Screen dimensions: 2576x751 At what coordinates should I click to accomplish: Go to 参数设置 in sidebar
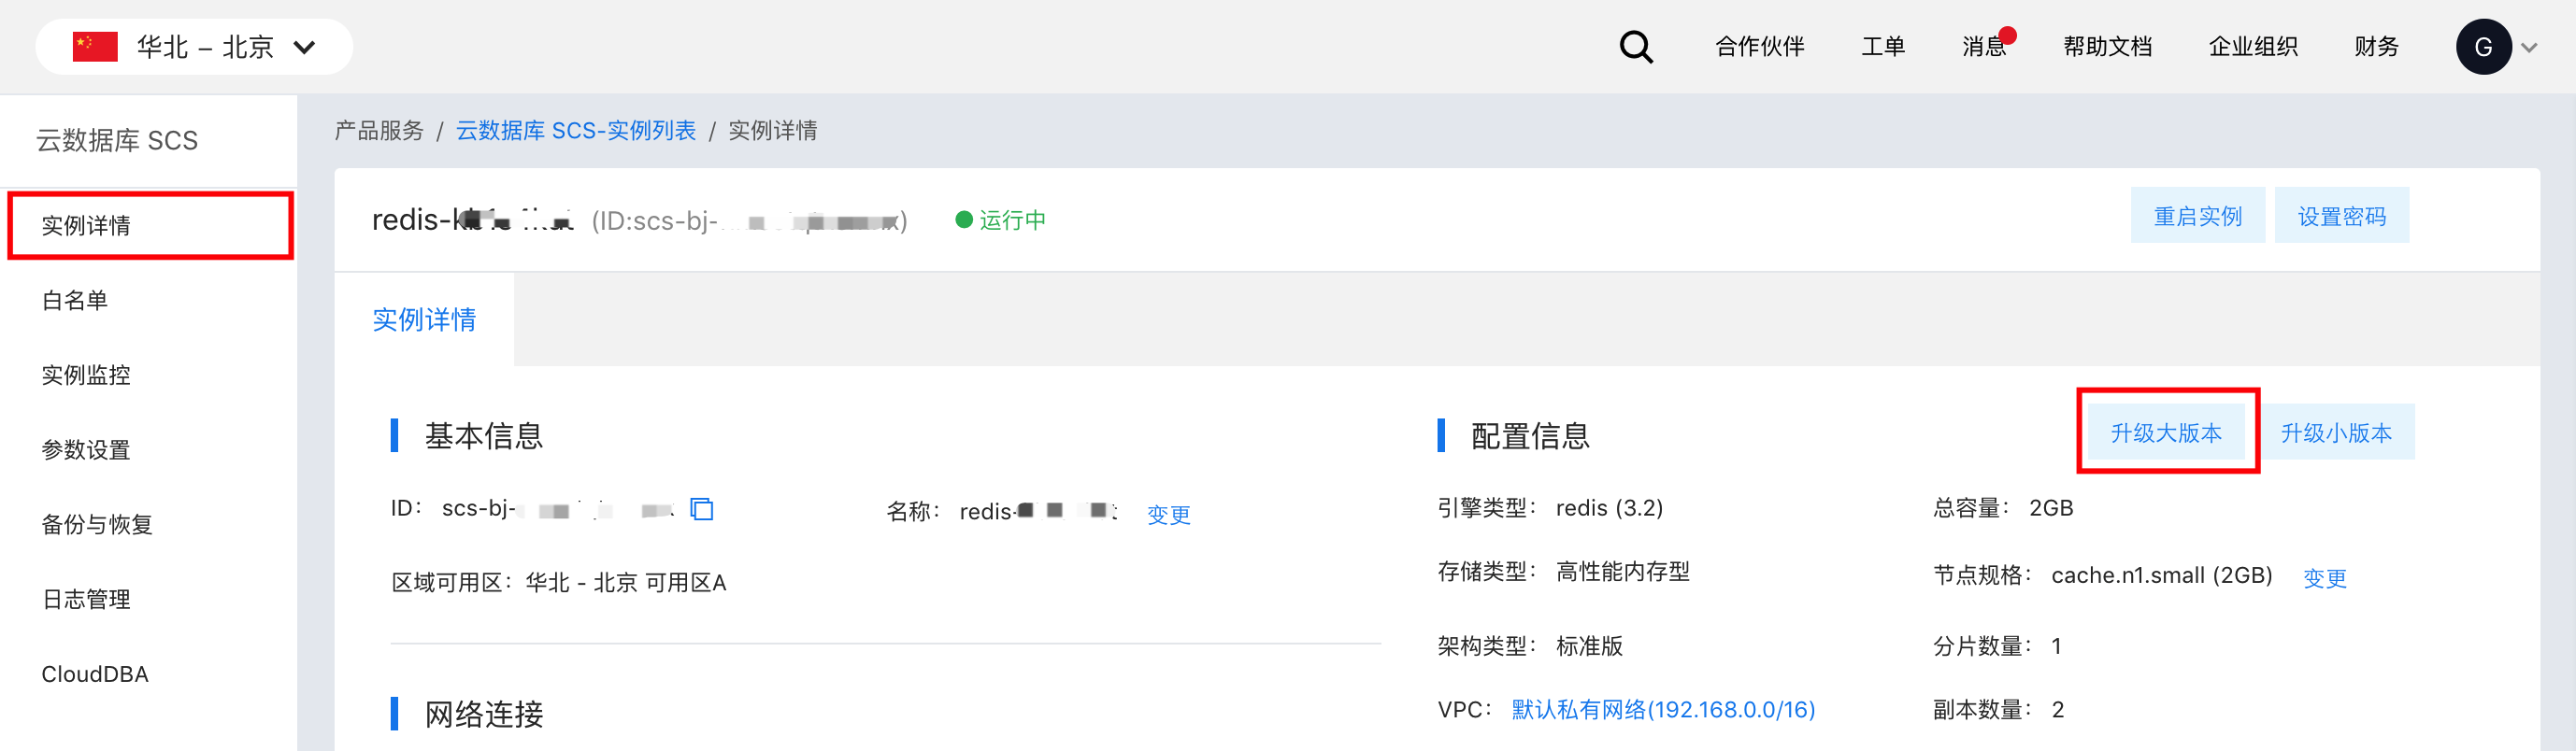(86, 450)
